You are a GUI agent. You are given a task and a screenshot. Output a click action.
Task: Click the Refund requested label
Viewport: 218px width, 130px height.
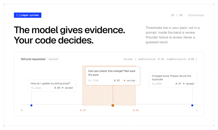click(x=33, y=59)
